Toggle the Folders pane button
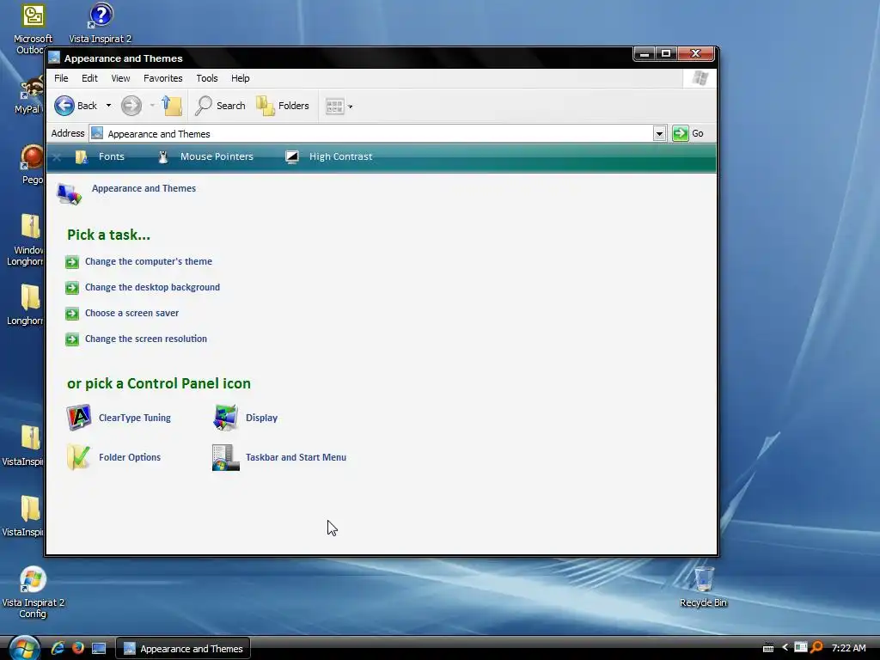880x660 pixels. tap(282, 106)
